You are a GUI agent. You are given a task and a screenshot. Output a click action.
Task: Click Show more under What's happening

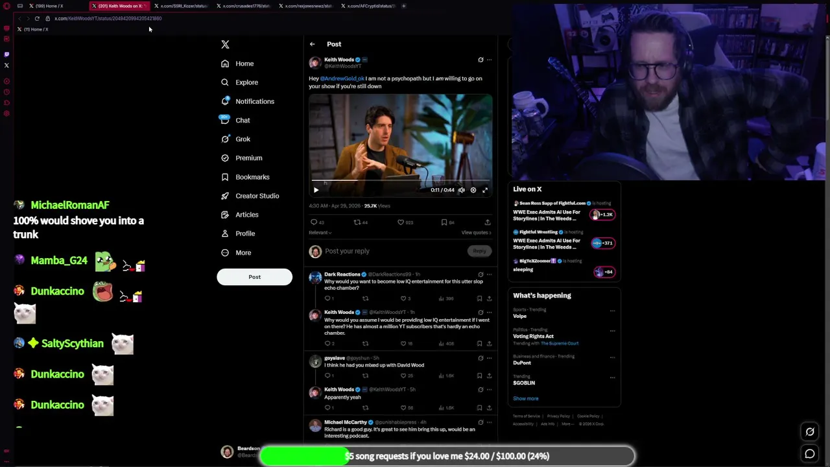point(526,398)
